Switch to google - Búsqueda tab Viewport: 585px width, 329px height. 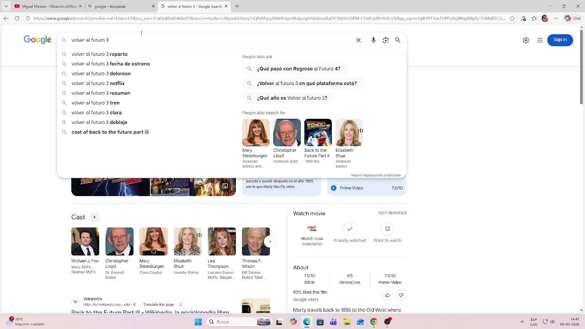(x=121, y=6)
